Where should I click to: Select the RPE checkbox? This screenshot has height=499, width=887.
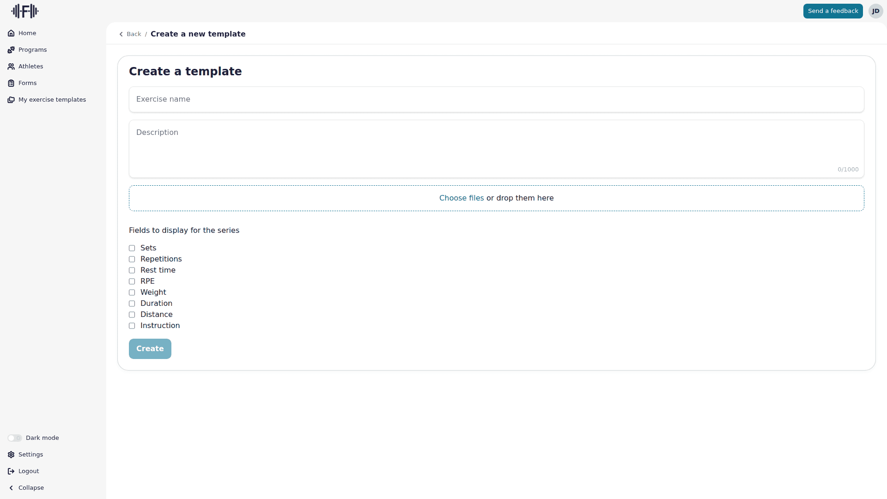[132, 281]
